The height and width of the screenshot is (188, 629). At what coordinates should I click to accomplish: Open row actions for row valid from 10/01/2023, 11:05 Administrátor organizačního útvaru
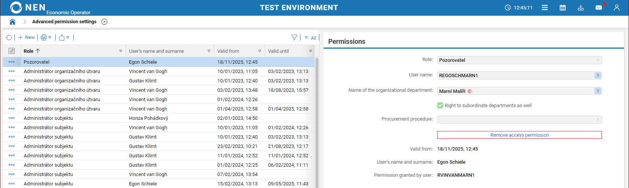pos(12,71)
